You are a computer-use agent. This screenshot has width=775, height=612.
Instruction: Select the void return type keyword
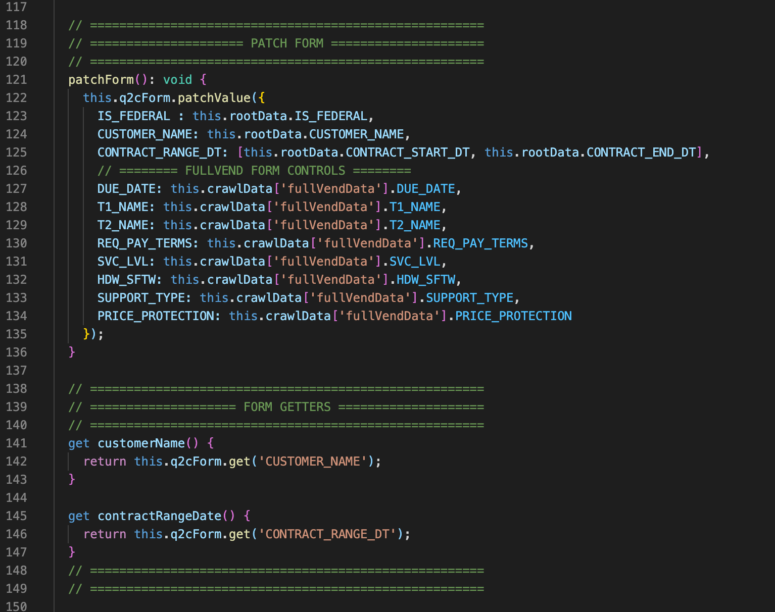coord(178,80)
